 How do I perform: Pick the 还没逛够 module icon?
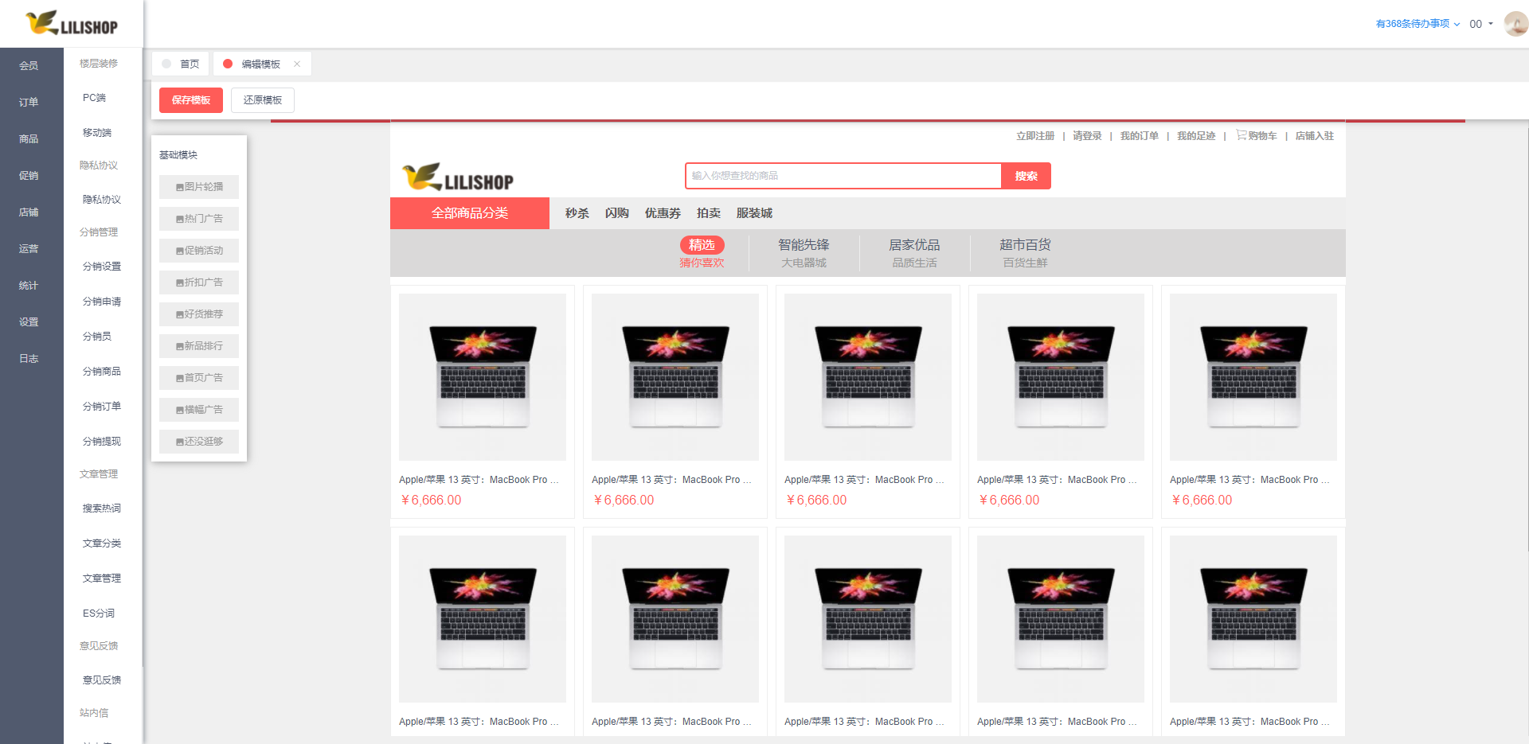(x=180, y=442)
